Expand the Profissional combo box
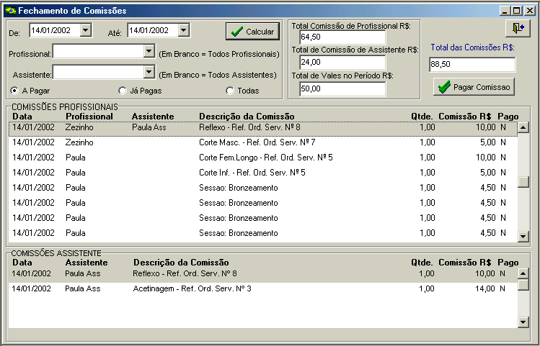The width and height of the screenshot is (540, 346). [149, 52]
